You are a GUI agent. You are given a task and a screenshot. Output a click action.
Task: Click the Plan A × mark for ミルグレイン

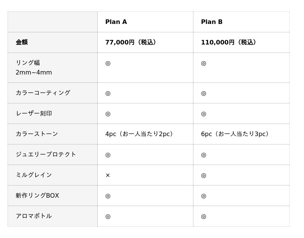click(x=108, y=175)
